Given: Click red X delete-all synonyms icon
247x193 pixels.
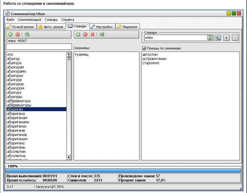Looking at the screenshot, I should point(92,34).
